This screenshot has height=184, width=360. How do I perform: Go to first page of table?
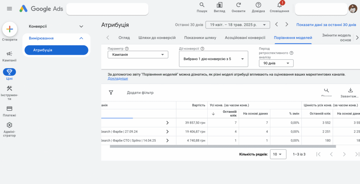tap(318, 154)
